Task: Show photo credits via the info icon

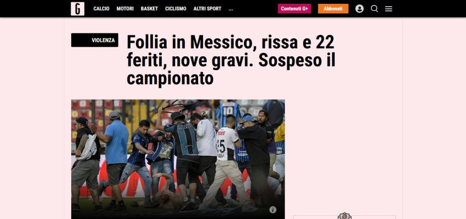Action: pos(273,210)
